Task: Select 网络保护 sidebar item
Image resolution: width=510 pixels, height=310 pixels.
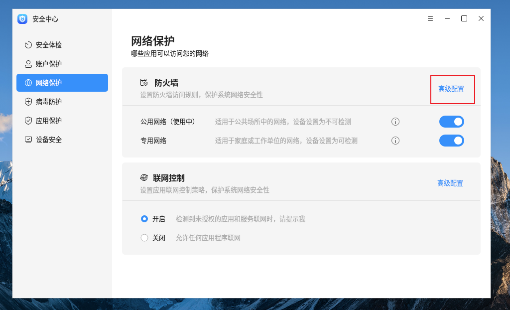Action: 62,83
